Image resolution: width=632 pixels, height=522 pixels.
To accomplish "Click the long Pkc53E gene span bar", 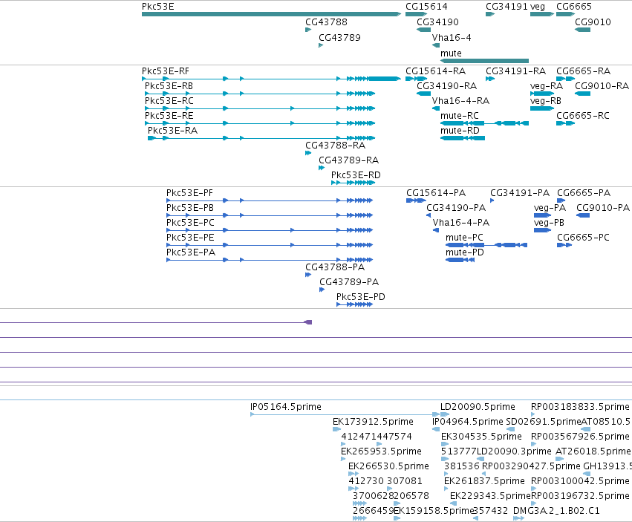I will click(271, 14).
